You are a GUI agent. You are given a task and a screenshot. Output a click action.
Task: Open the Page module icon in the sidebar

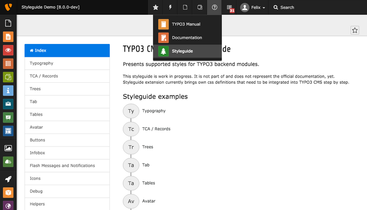click(8, 23)
